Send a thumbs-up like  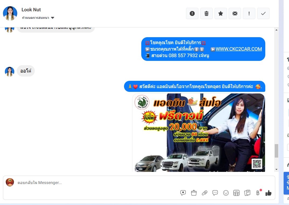click(x=268, y=193)
